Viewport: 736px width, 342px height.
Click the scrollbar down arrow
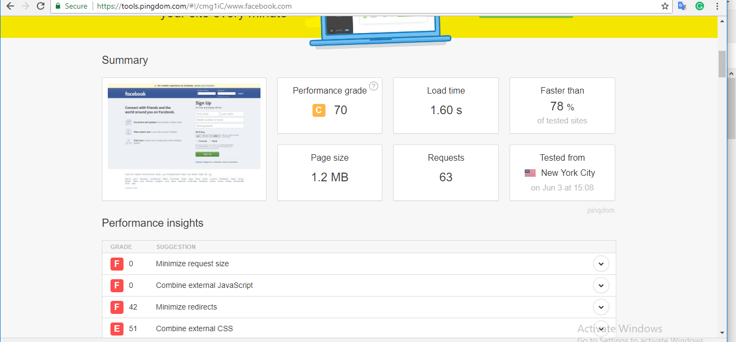[x=722, y=332]
